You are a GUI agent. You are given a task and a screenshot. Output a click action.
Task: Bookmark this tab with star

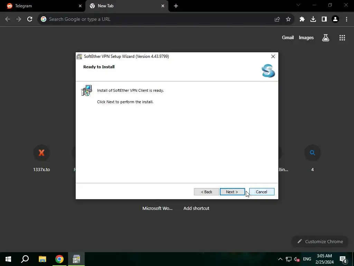(x=288, y=19)
